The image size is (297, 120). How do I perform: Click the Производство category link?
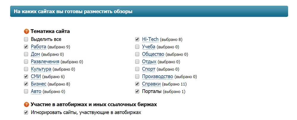pyautogui.click(x=157, y=77)
